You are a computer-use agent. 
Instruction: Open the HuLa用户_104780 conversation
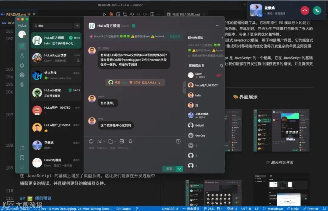(x=56, y=110)
